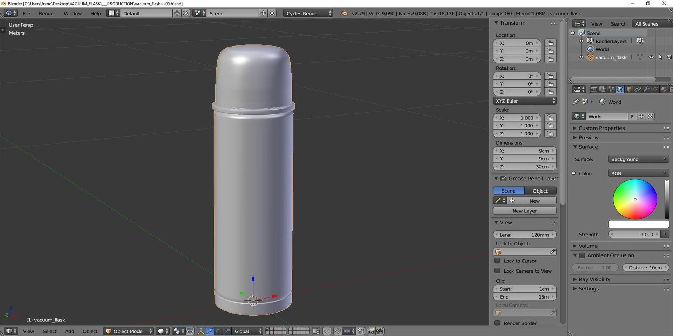
Task: Open the World properties globe tab
Action: (620, 90)
